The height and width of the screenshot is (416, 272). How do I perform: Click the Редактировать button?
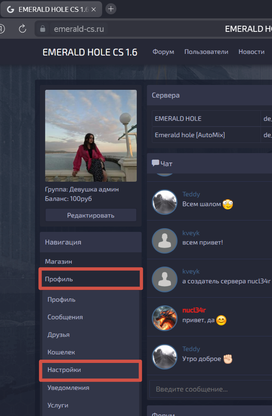tap(91, 215)
